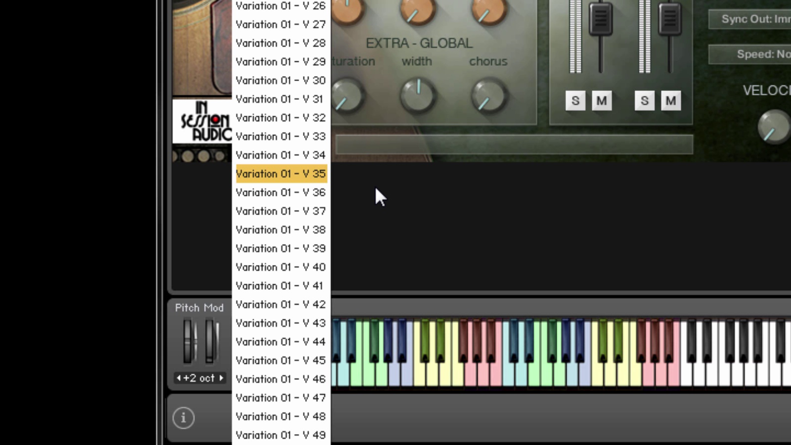Open the Sync Out dropdown
Image resolution: width=791 pixels, height=445 pixels.
coord(750,19)
